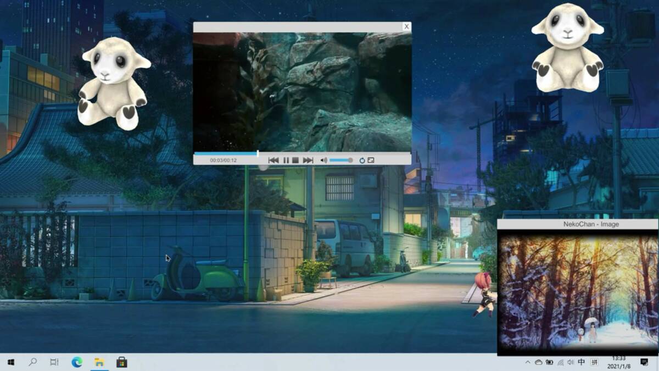The image size is (659, 371).
Task: Toggle the 中 input language indicator
Action: [x=582, y=362]
